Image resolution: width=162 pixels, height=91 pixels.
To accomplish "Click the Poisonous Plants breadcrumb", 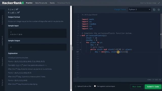I will (x=64, y=3).
